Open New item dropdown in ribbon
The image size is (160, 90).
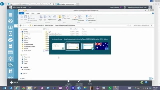(x=66, y=16)
